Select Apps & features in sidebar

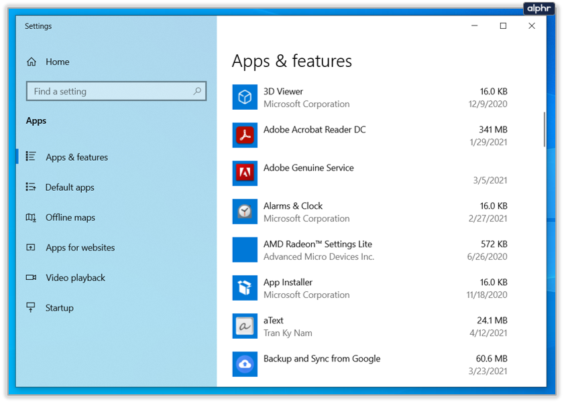pyautogui.click(x=76, y=157)
